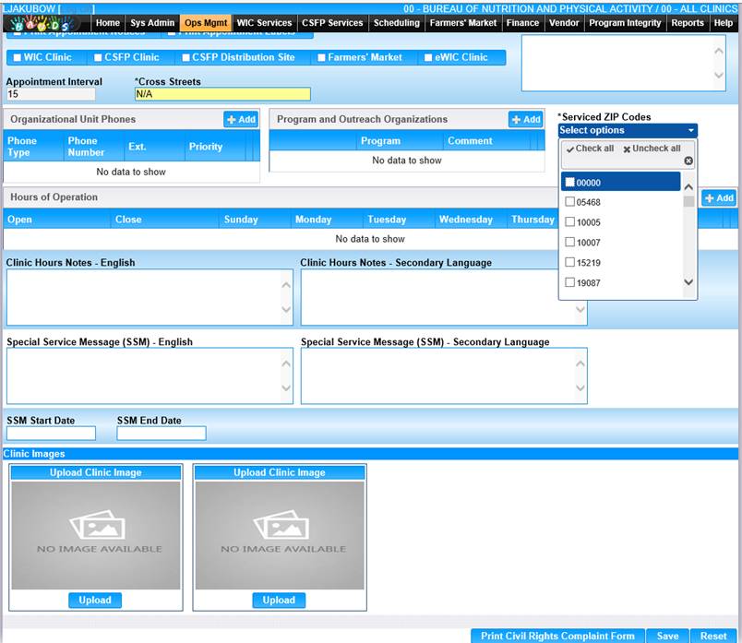The width and height of the screenshot is (742, 643).
Task: Tick the eWIC Clinic checkbox
Action: click(x=428, y=57)
